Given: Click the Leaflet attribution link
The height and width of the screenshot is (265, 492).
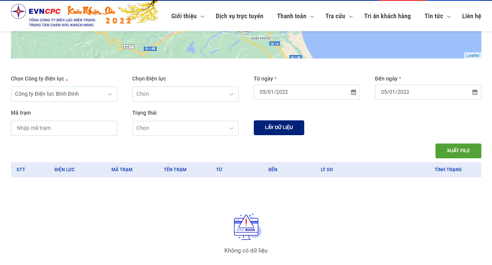Looking at the screenshot, I should 473,55.
